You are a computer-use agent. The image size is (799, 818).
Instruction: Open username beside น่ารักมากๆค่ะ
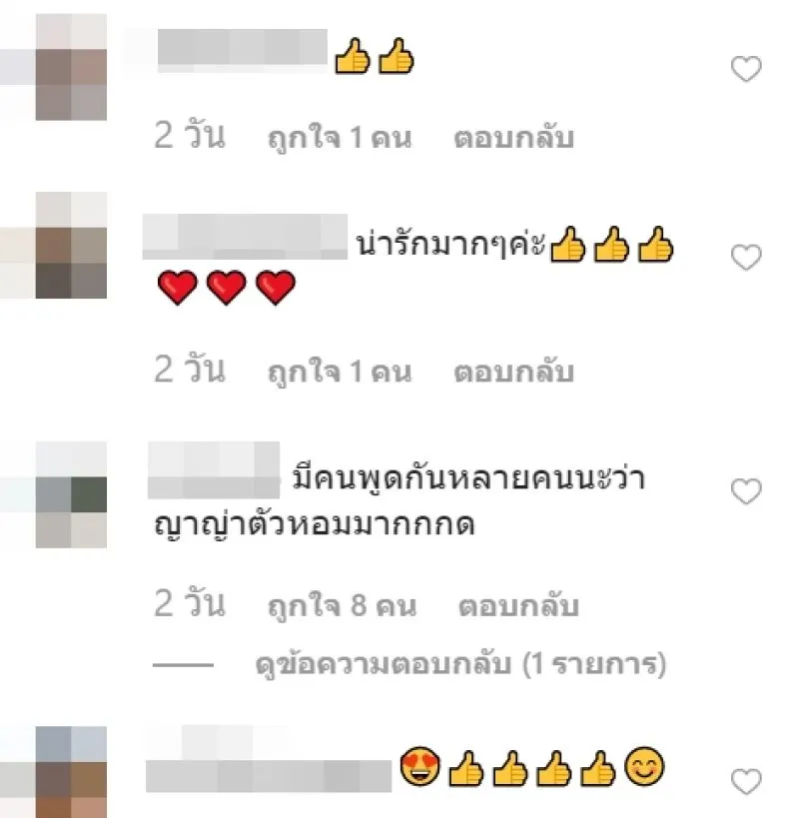point(245,237)
